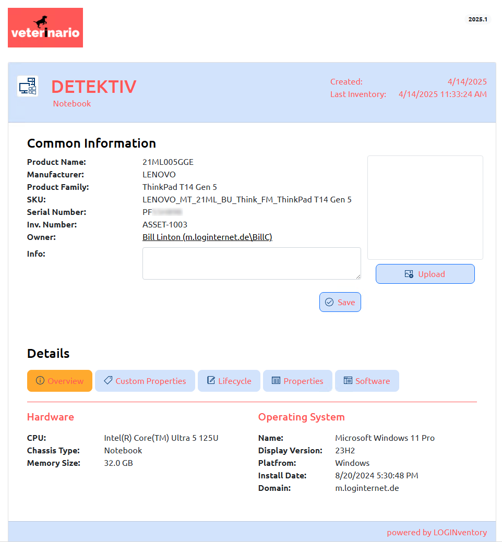Switch to the Lifecycle tab
The height and width of the screenshot is (542, 502).
click(229, 381)
